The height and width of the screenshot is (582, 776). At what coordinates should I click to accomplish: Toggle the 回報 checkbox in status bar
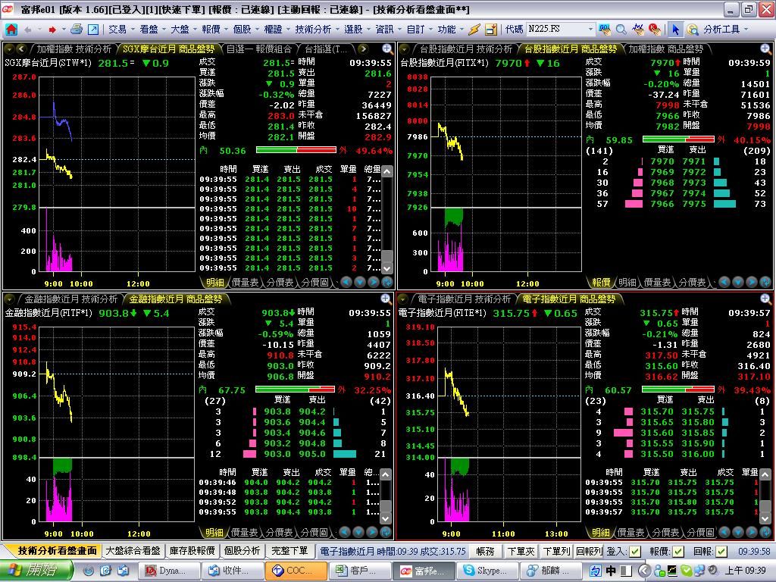click(x=721, y=551)
